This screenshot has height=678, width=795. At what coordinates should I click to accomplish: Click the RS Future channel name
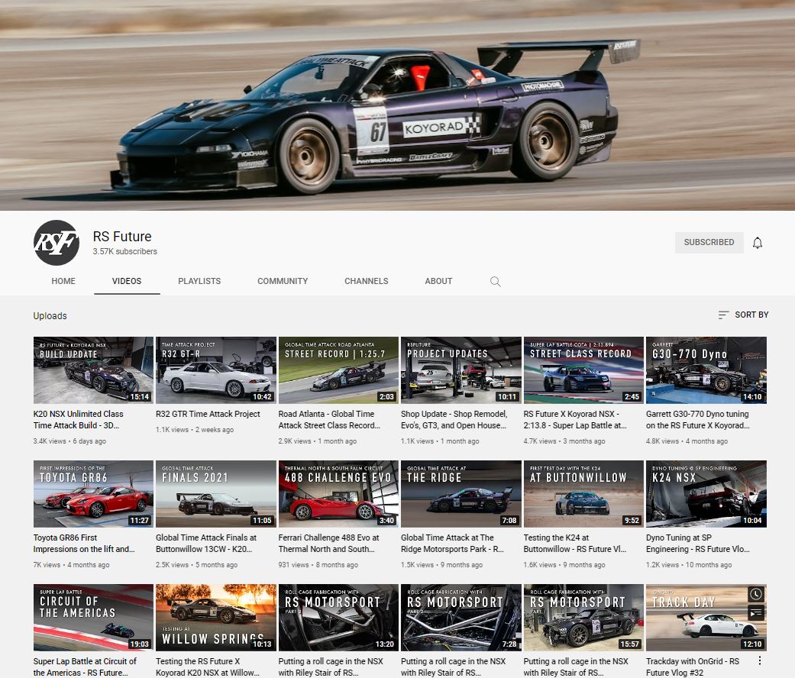pyautogui.click(x=122, y=236)
